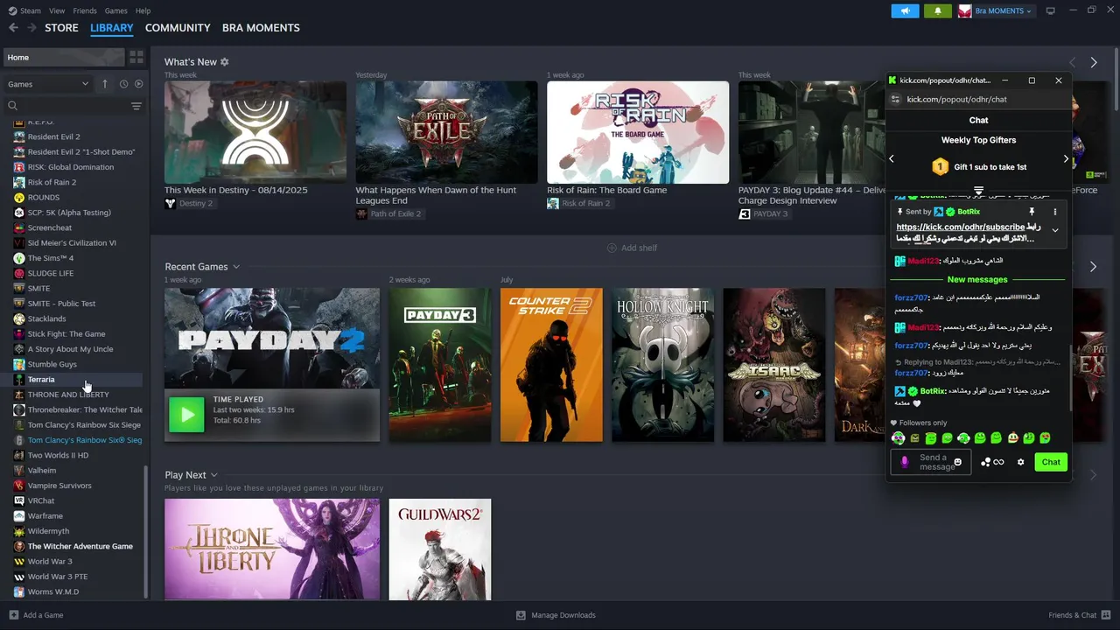Viewport: 1120px width, 630px height.
Task: Open Big Picture mode monitor icon
Action: pos(1051,10)
